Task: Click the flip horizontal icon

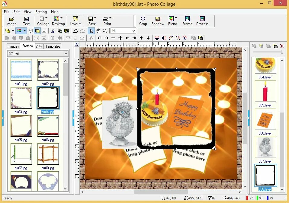Action: coord(157,38)
